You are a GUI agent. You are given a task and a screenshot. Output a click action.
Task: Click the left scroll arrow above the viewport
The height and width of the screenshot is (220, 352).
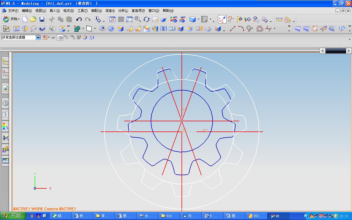[x=323, y=51]
